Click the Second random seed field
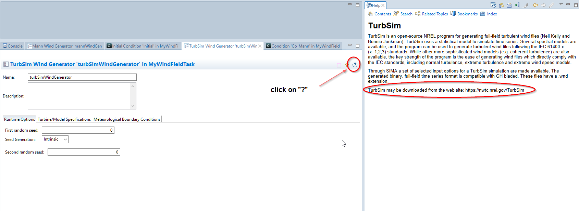The image size is (579, 211). coord(84,152)
